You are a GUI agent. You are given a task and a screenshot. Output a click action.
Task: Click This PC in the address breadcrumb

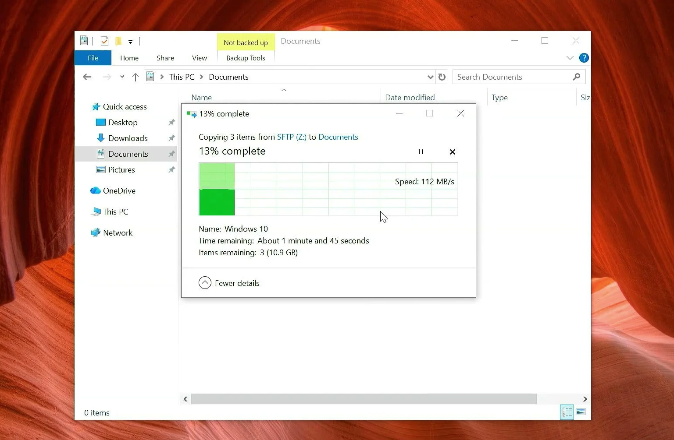coord(182,77)
